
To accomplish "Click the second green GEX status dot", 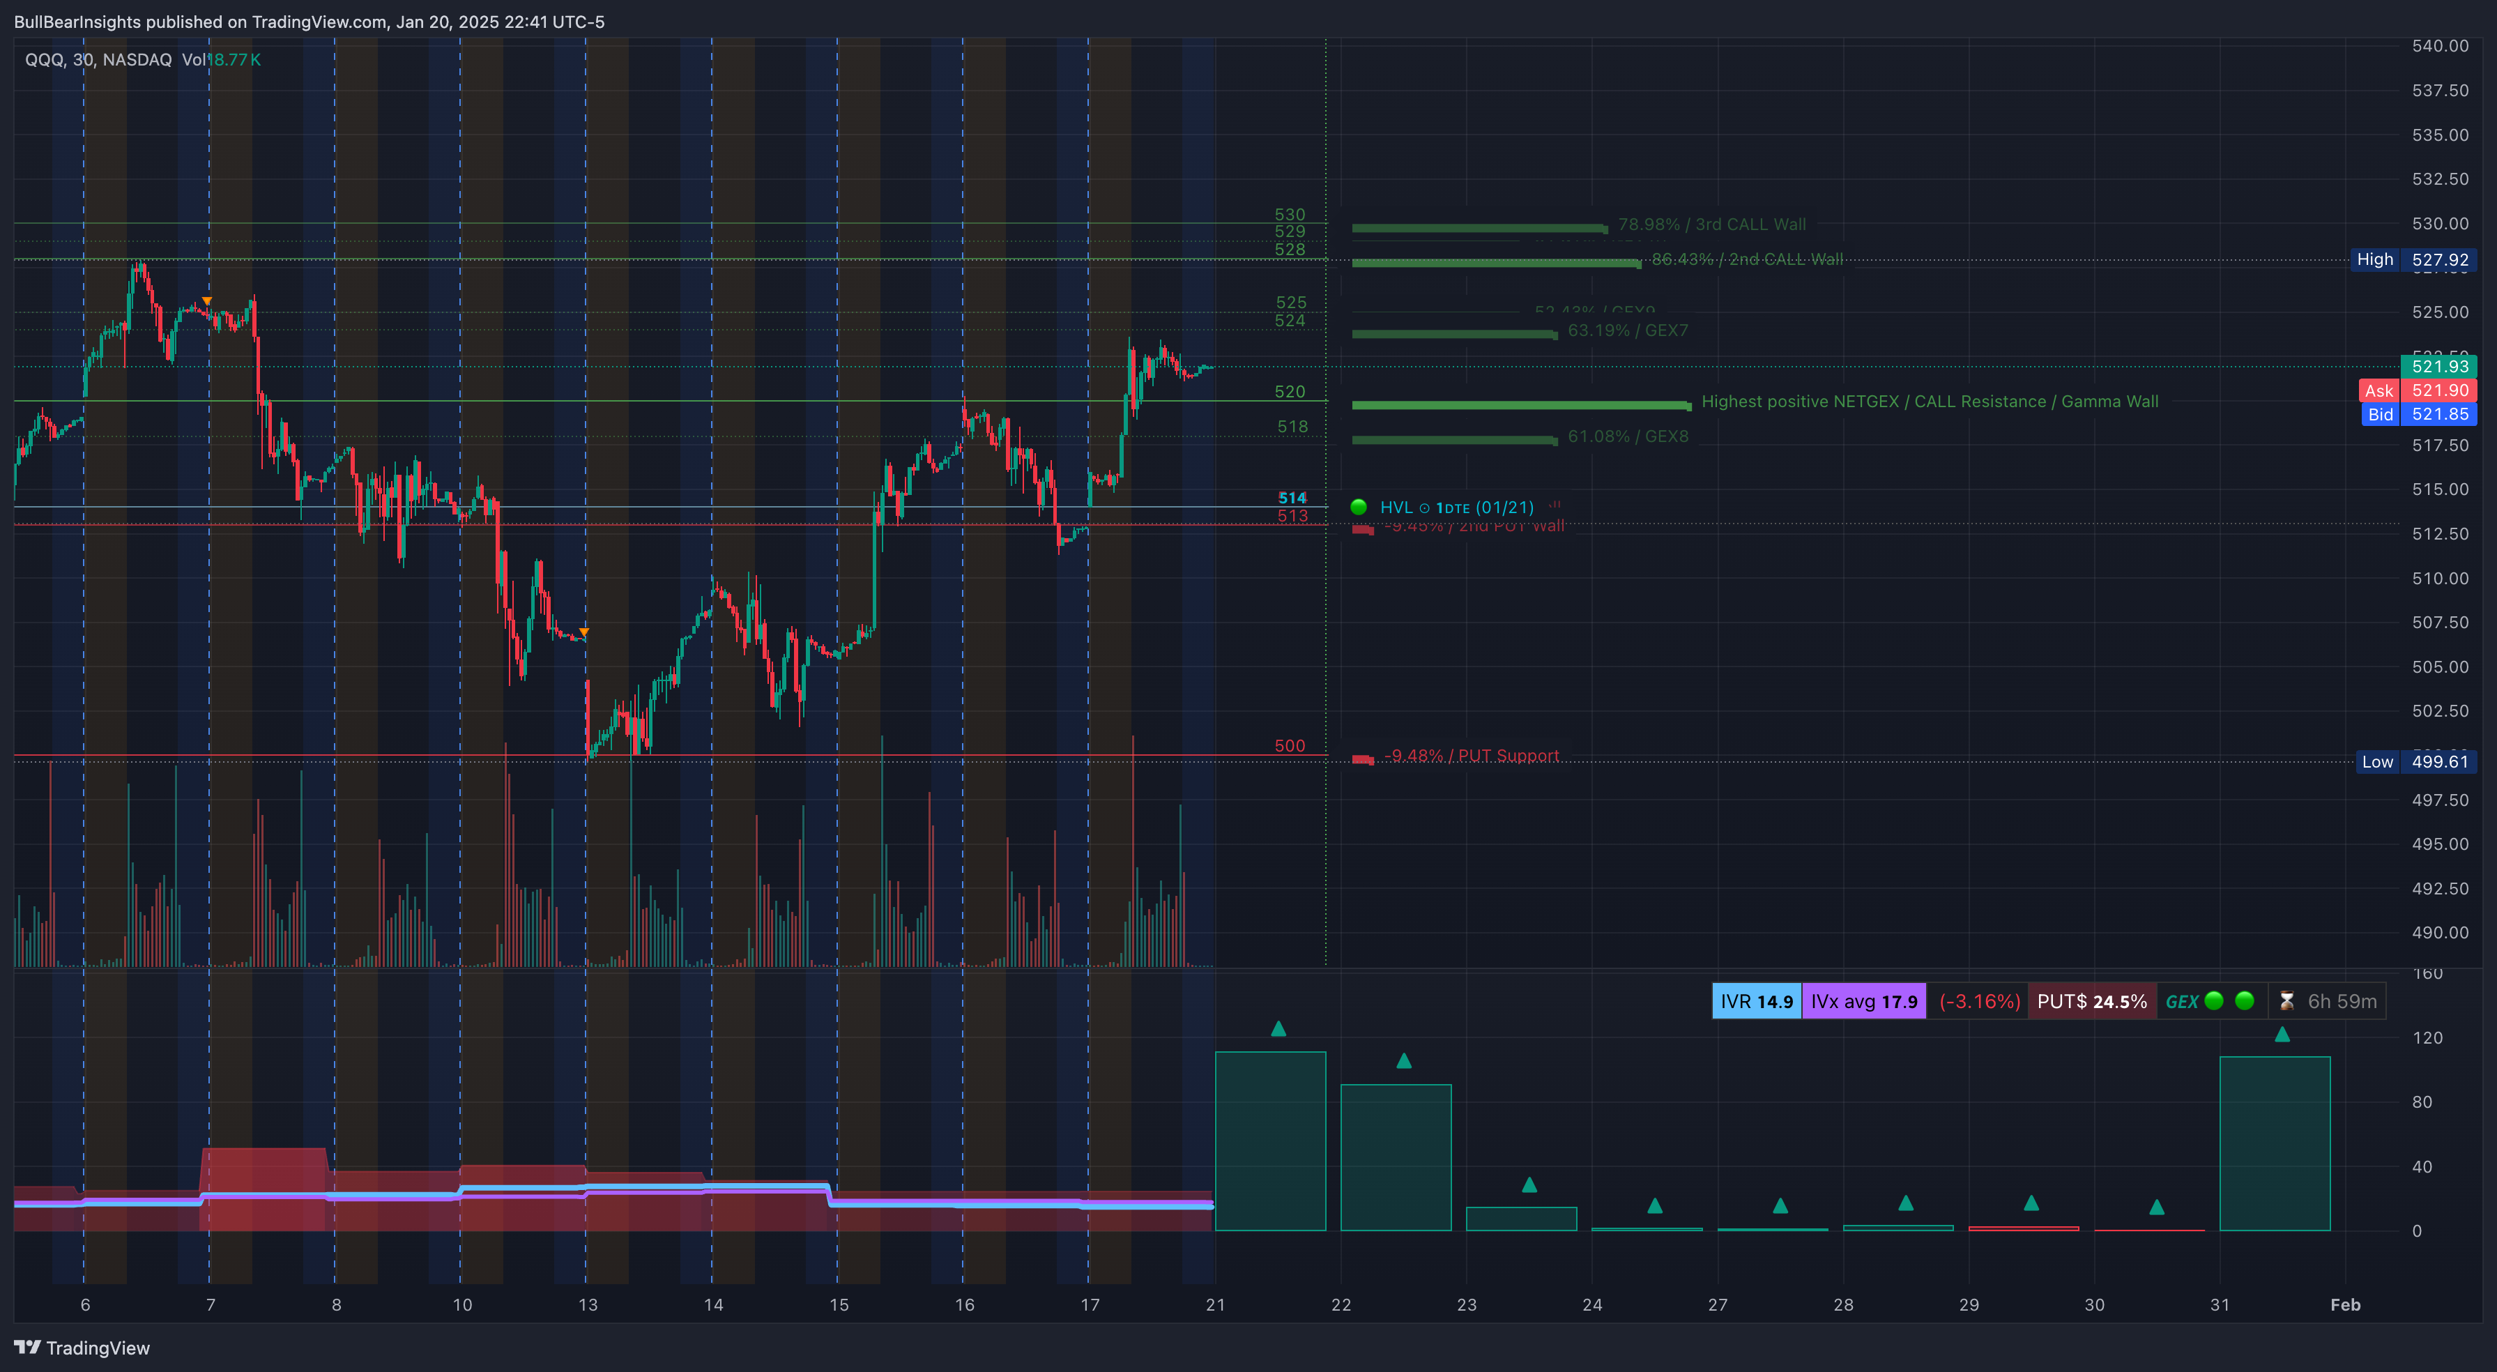I will (x=2244, y=1000).
